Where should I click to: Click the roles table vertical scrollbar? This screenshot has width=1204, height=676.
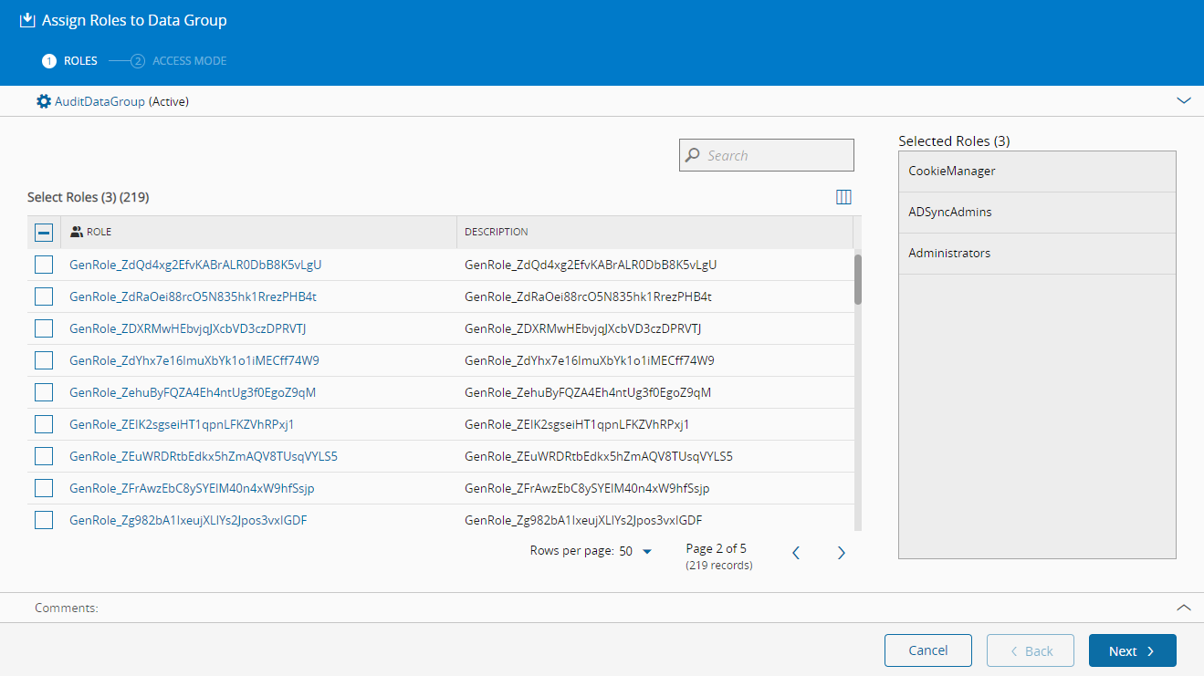tap(858, 279)
